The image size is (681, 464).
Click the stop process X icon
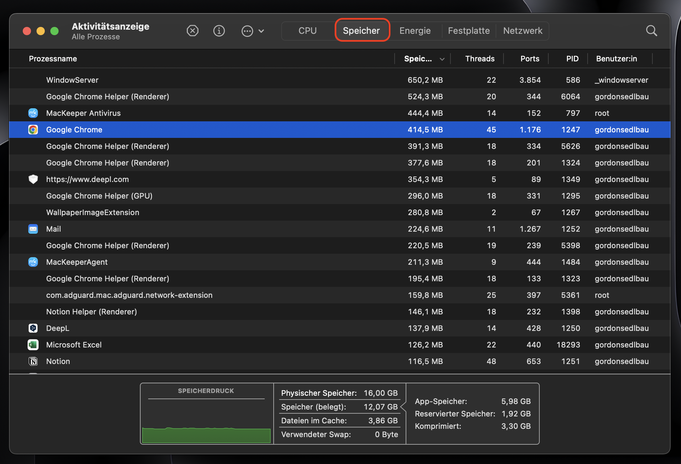click(192, 31)
